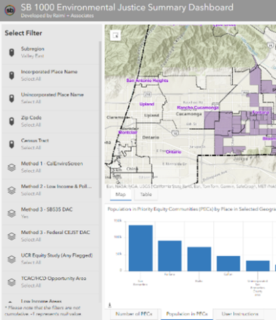Viewport: 276px width, 320px height.
Task: Click the map selection tool icon
Action: pos(115,35)
